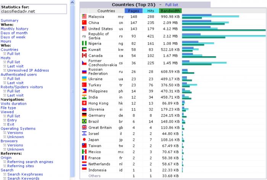267x180 pixels.
Task: Click the India flag icon
Action: pyautogui.click(x=84, y=97)
